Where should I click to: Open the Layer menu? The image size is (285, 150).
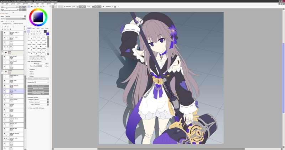pyautogui.click(x=19, y=4)
